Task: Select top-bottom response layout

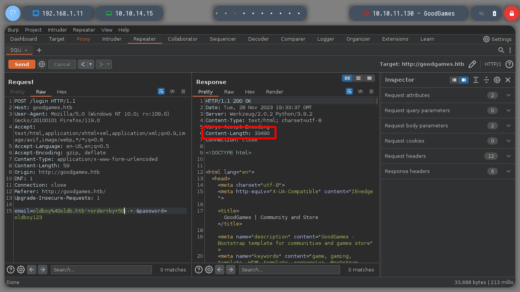Action: [x=358, y=78]
